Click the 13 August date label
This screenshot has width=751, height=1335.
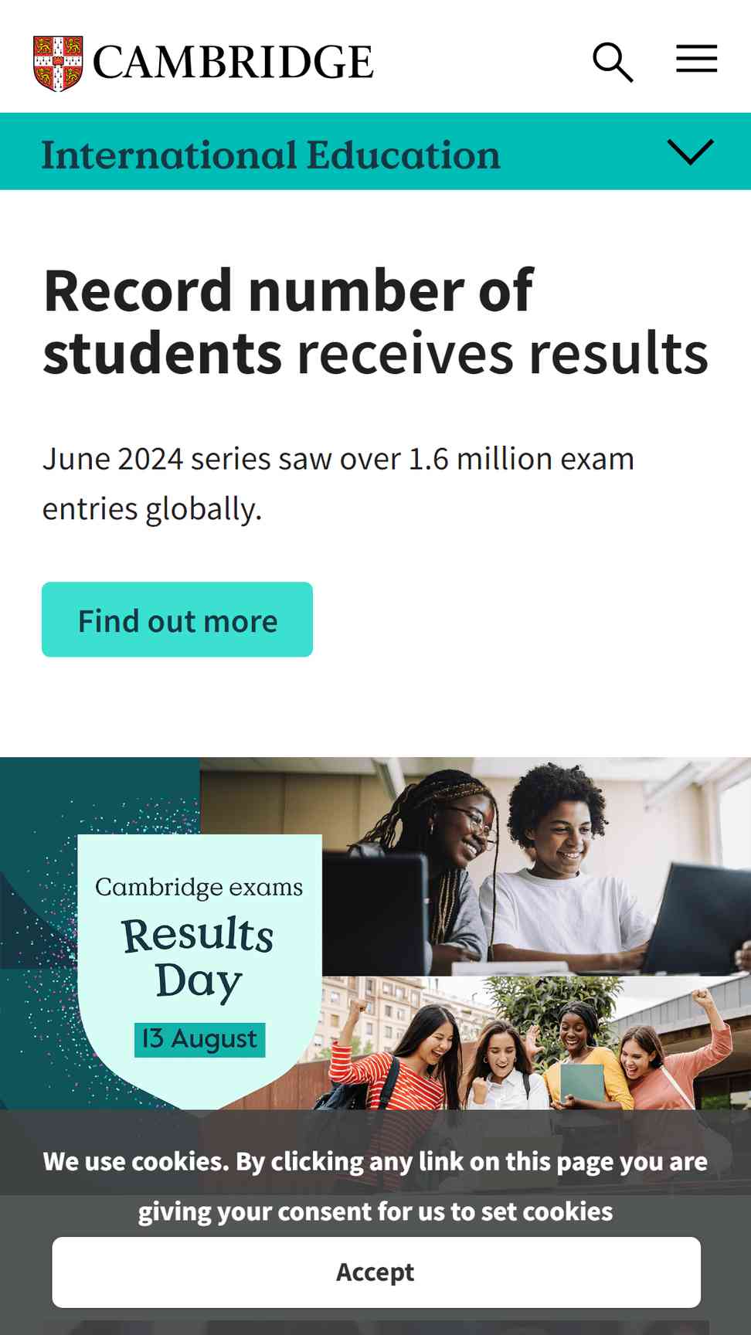point(199,1039)
